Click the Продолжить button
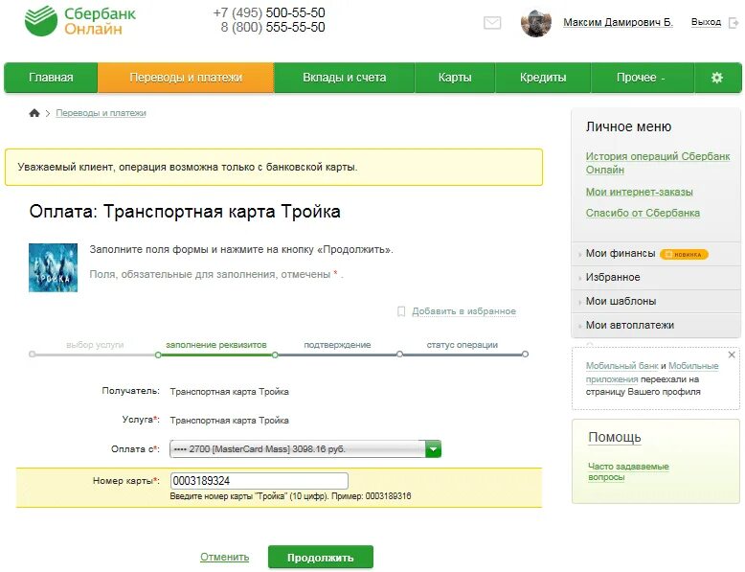 pos(320,558)
